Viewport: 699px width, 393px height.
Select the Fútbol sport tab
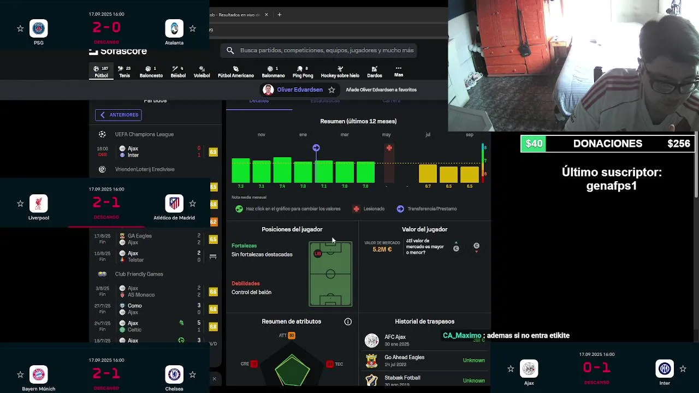101,72
